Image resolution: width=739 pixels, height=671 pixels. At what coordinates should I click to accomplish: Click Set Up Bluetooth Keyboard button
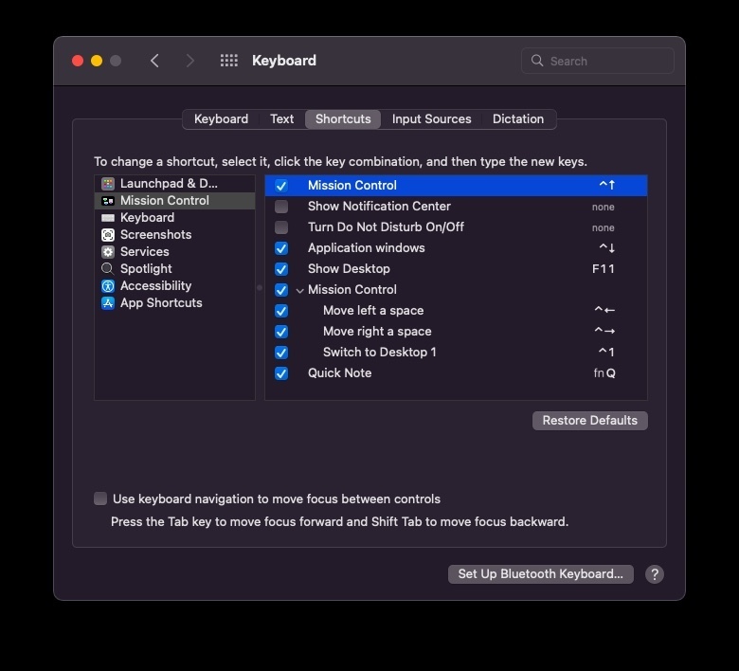pos(541,574)
